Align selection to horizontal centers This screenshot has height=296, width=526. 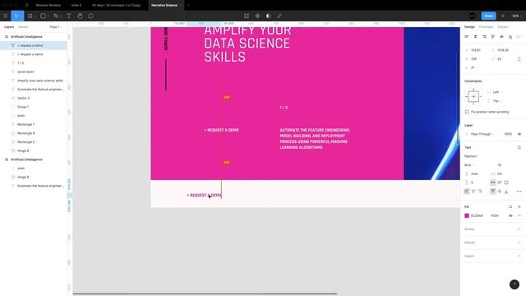coord(475,36)
